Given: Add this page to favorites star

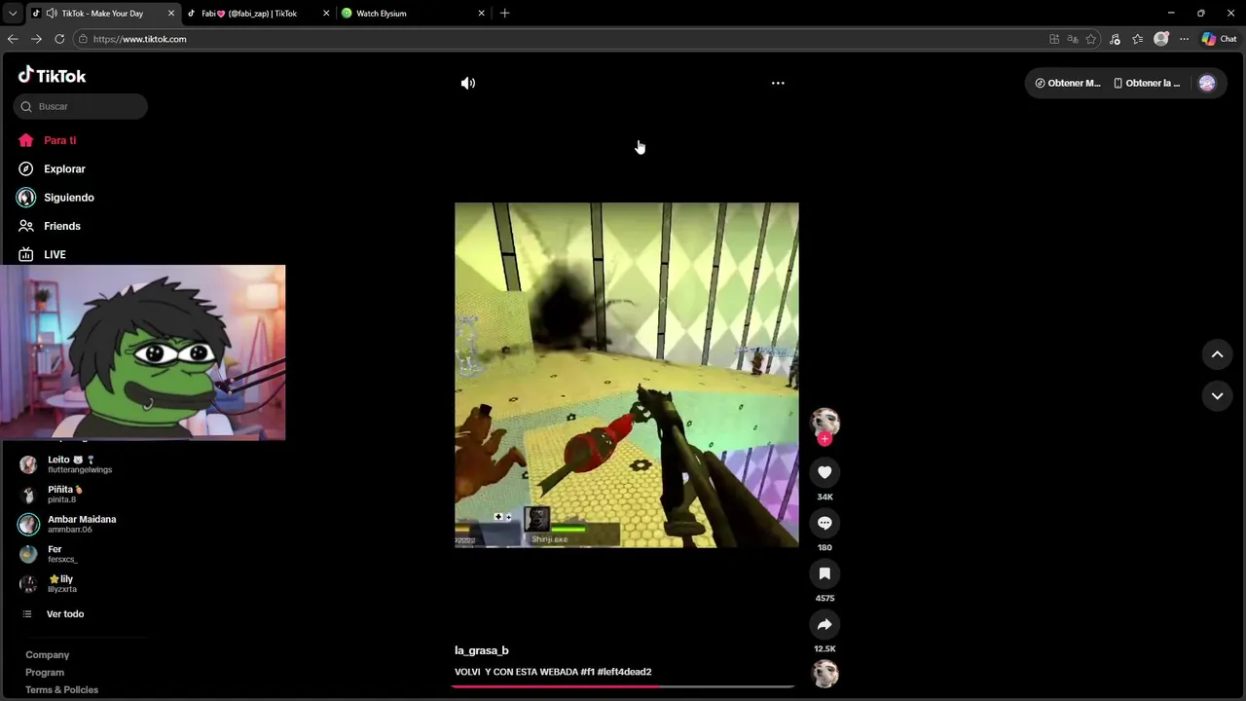Looking at the screenshot, I should coord(1091,39).
